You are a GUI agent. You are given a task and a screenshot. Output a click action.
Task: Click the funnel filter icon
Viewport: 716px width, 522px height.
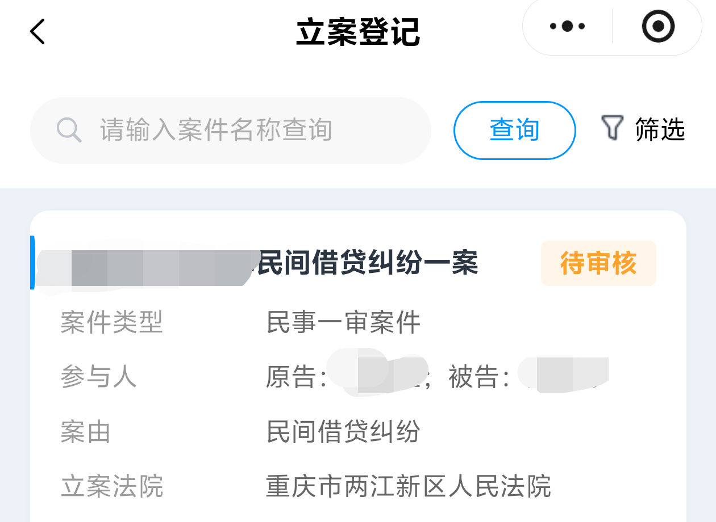612,128
